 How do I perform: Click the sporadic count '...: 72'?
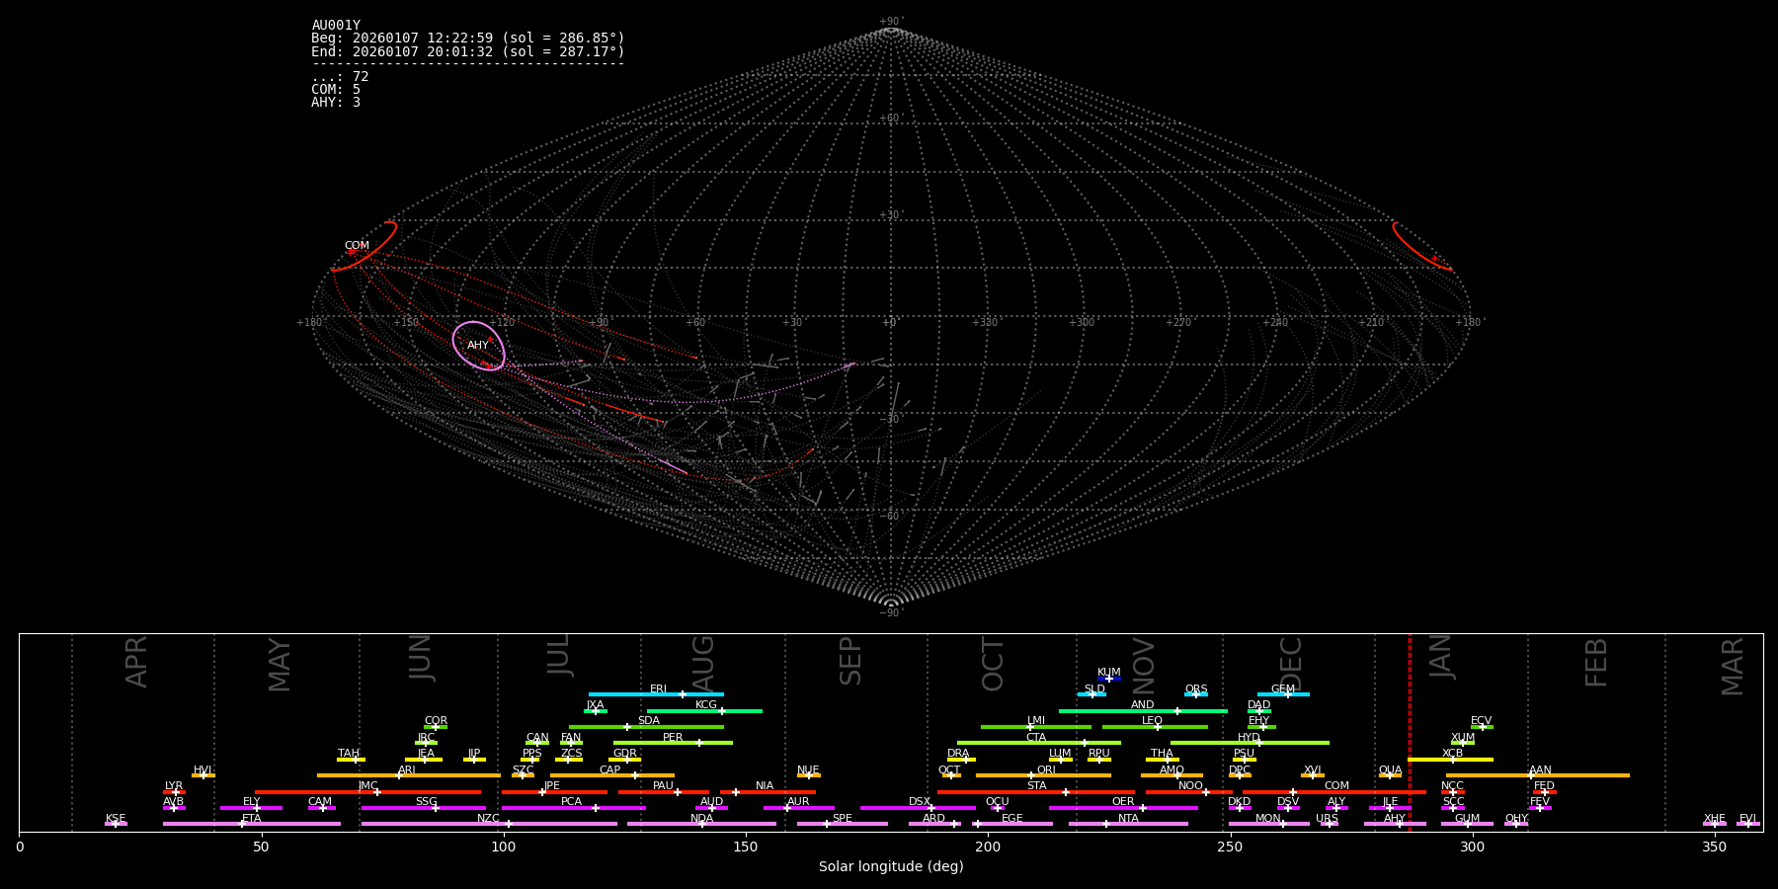tap(340, 77)
